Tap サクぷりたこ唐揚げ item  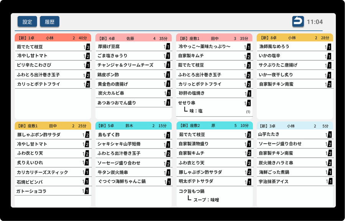pos(295,65)
